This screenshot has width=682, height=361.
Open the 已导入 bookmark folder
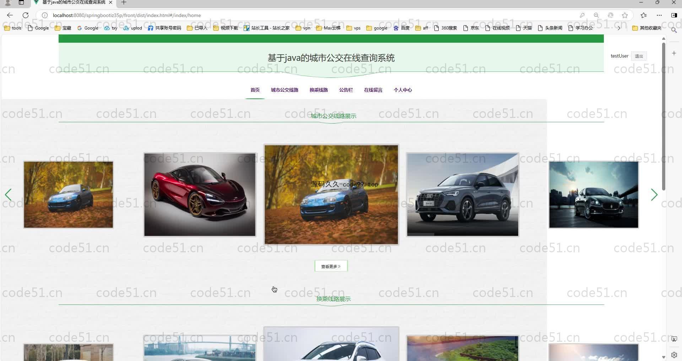point(197,28)
